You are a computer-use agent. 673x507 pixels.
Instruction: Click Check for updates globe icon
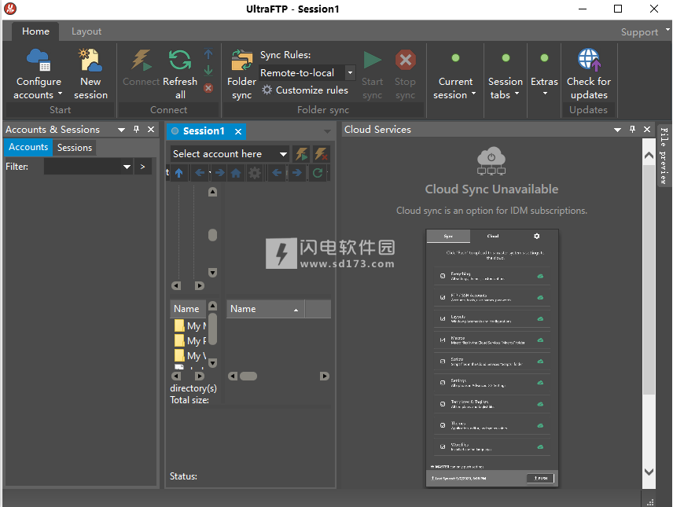click(x=588, y=59)
